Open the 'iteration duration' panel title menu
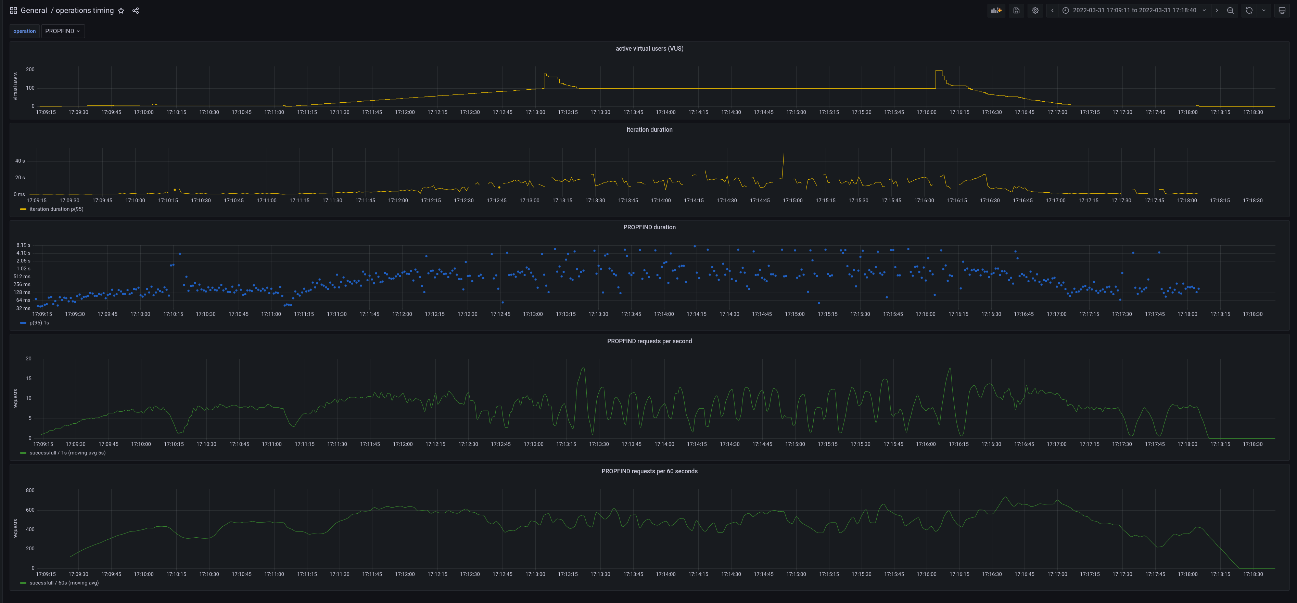 [x=649, y=130]
